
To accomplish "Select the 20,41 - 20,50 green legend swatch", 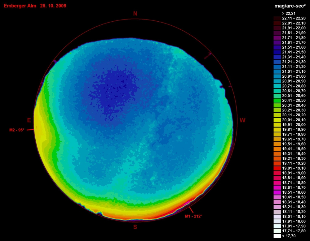I will 277,101.
